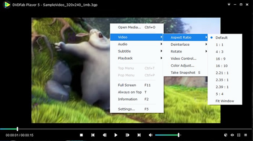Viewport: 253px width, 141px height.
Task: Open Color Adjust... dialog
Action: click(x=185, y=66)
